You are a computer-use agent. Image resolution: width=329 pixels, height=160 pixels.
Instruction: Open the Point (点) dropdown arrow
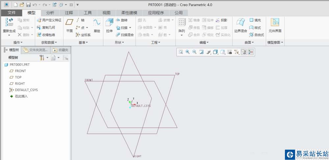87,28
